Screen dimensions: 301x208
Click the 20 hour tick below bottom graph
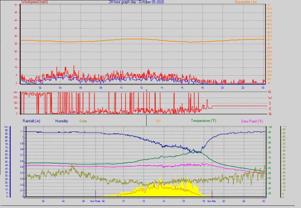click(224, 201)
